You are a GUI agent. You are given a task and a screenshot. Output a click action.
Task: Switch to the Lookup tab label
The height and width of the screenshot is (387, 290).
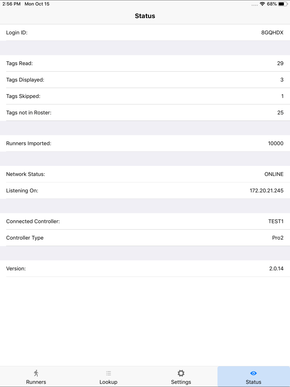pyautogui.click(x=108, y=382)
